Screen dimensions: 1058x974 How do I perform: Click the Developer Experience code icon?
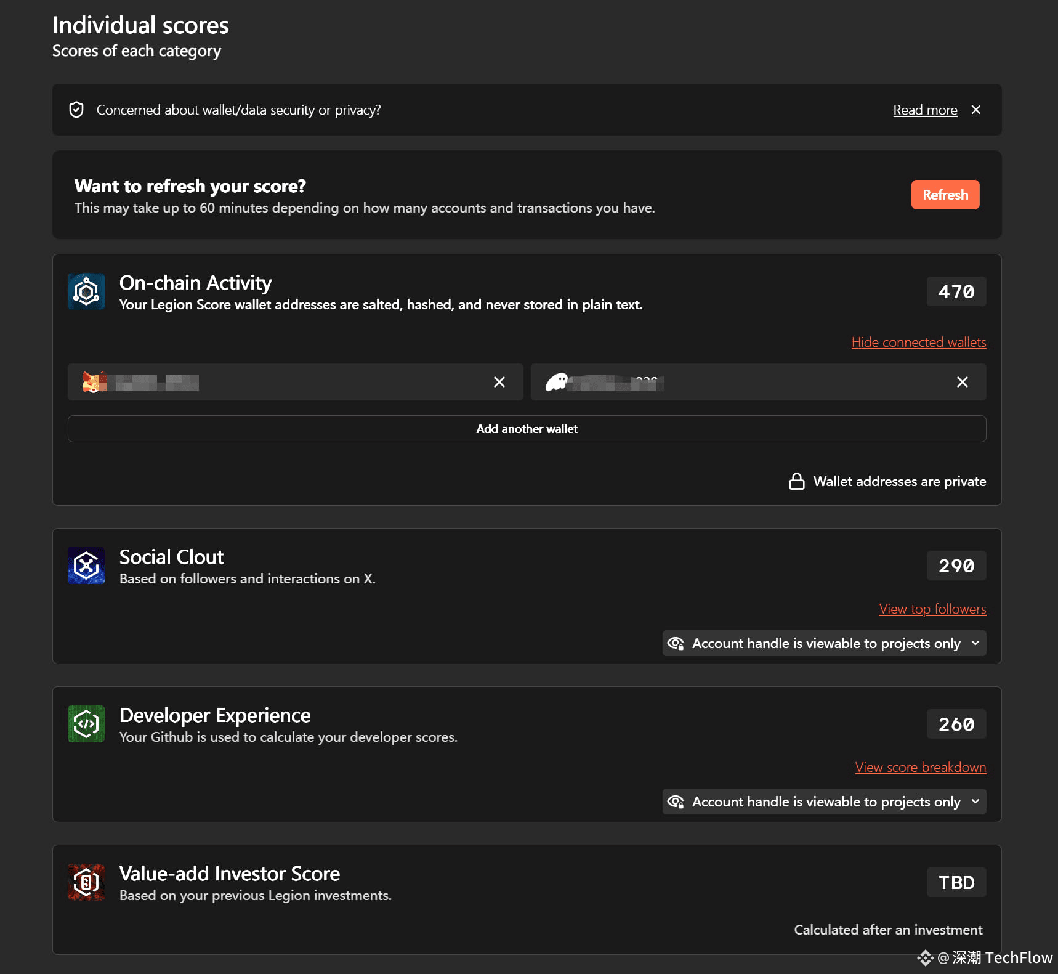pos(86,724)
